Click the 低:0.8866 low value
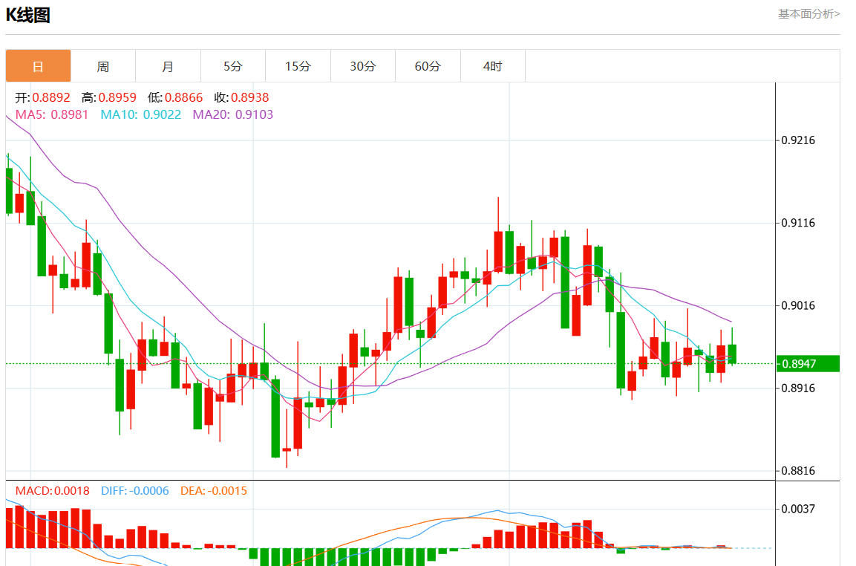The image size is (856, 566). [x=175, y=98]
